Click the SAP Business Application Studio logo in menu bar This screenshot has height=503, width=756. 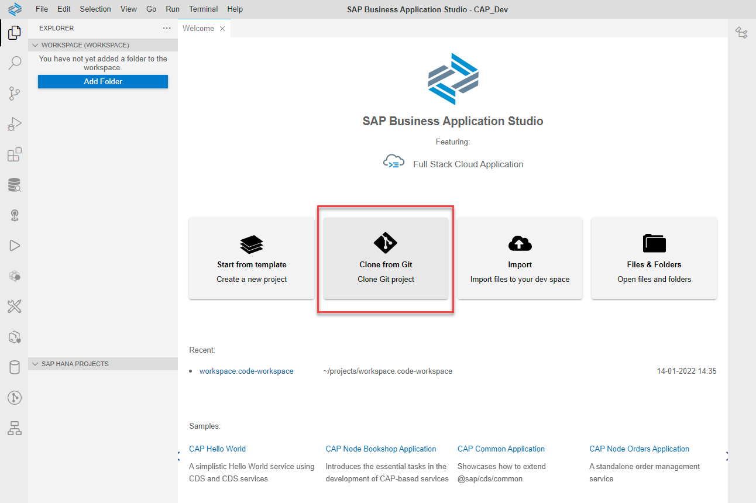[x=15, y=9]
